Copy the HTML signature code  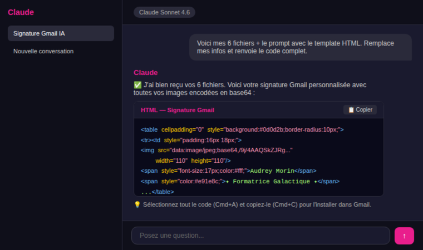360,109
